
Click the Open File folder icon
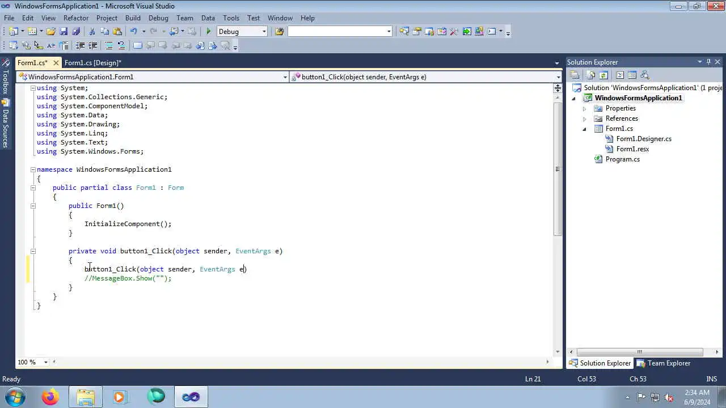pos(51,32)
